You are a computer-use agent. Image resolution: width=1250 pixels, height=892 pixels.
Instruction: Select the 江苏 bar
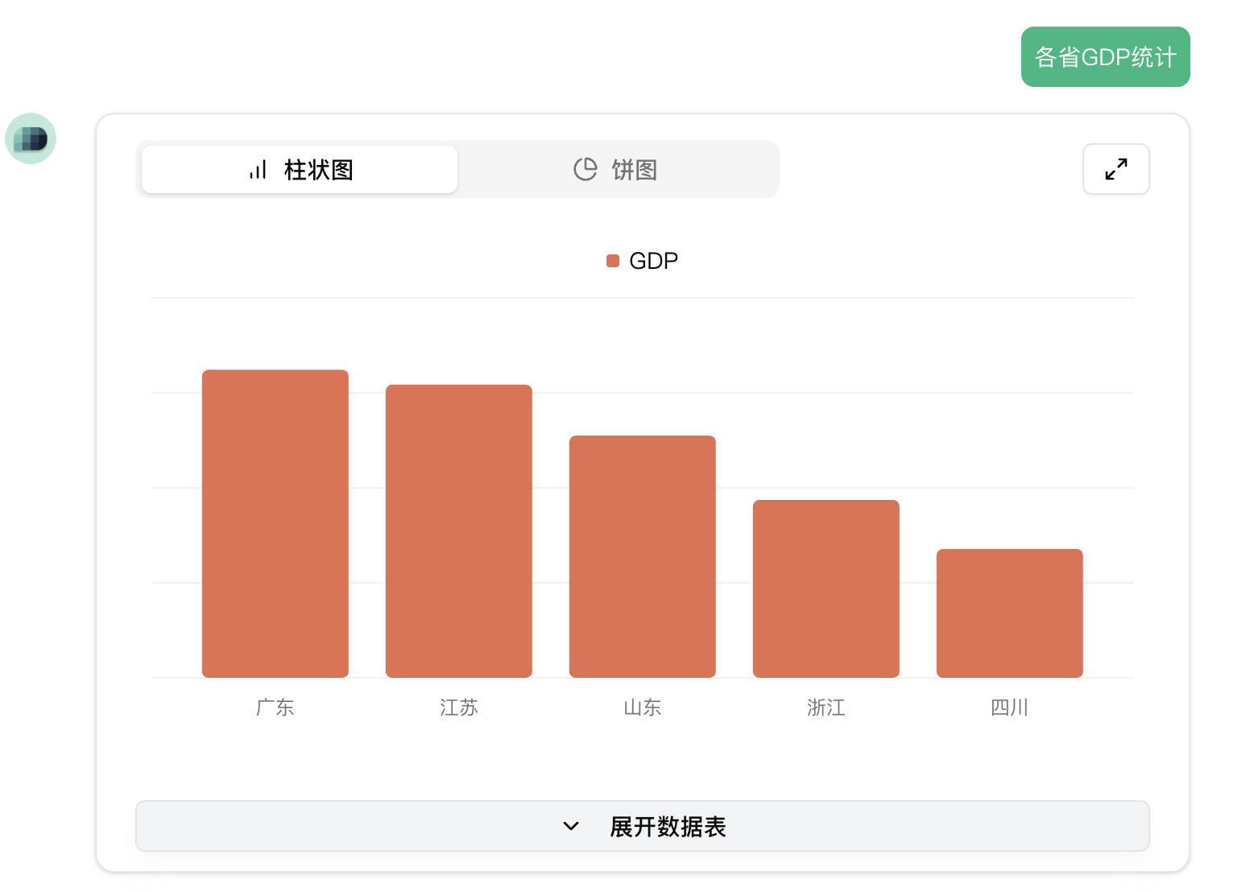[459, 531]
